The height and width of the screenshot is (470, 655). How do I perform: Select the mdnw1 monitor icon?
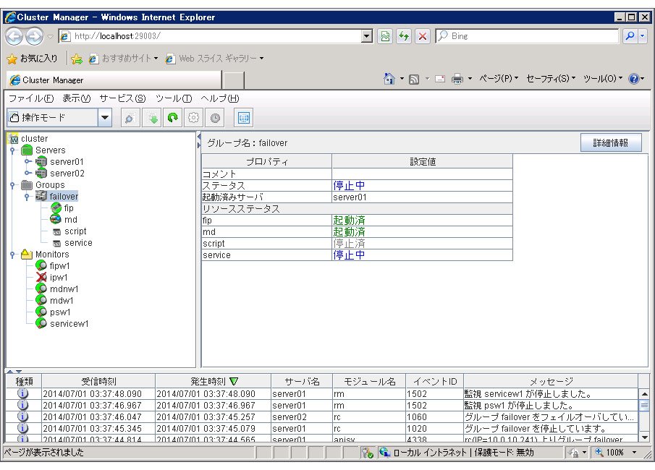click(41, 289)
